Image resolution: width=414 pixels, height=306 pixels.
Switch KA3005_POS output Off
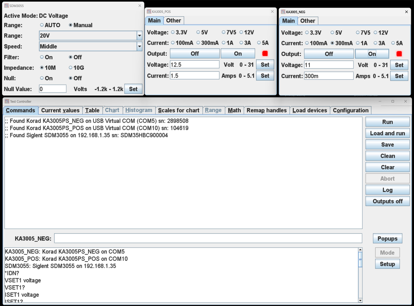tap(195, 53)
